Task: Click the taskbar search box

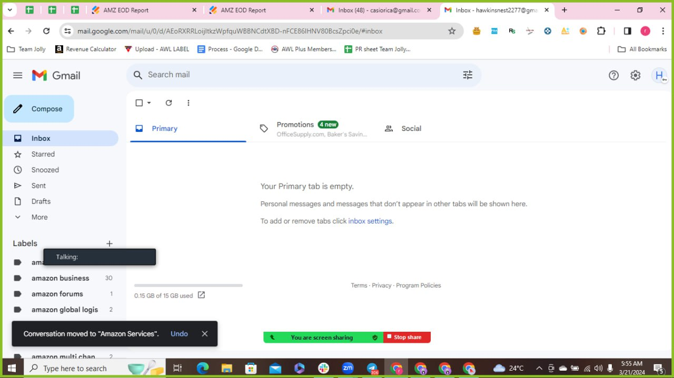Action: [95, 368]
